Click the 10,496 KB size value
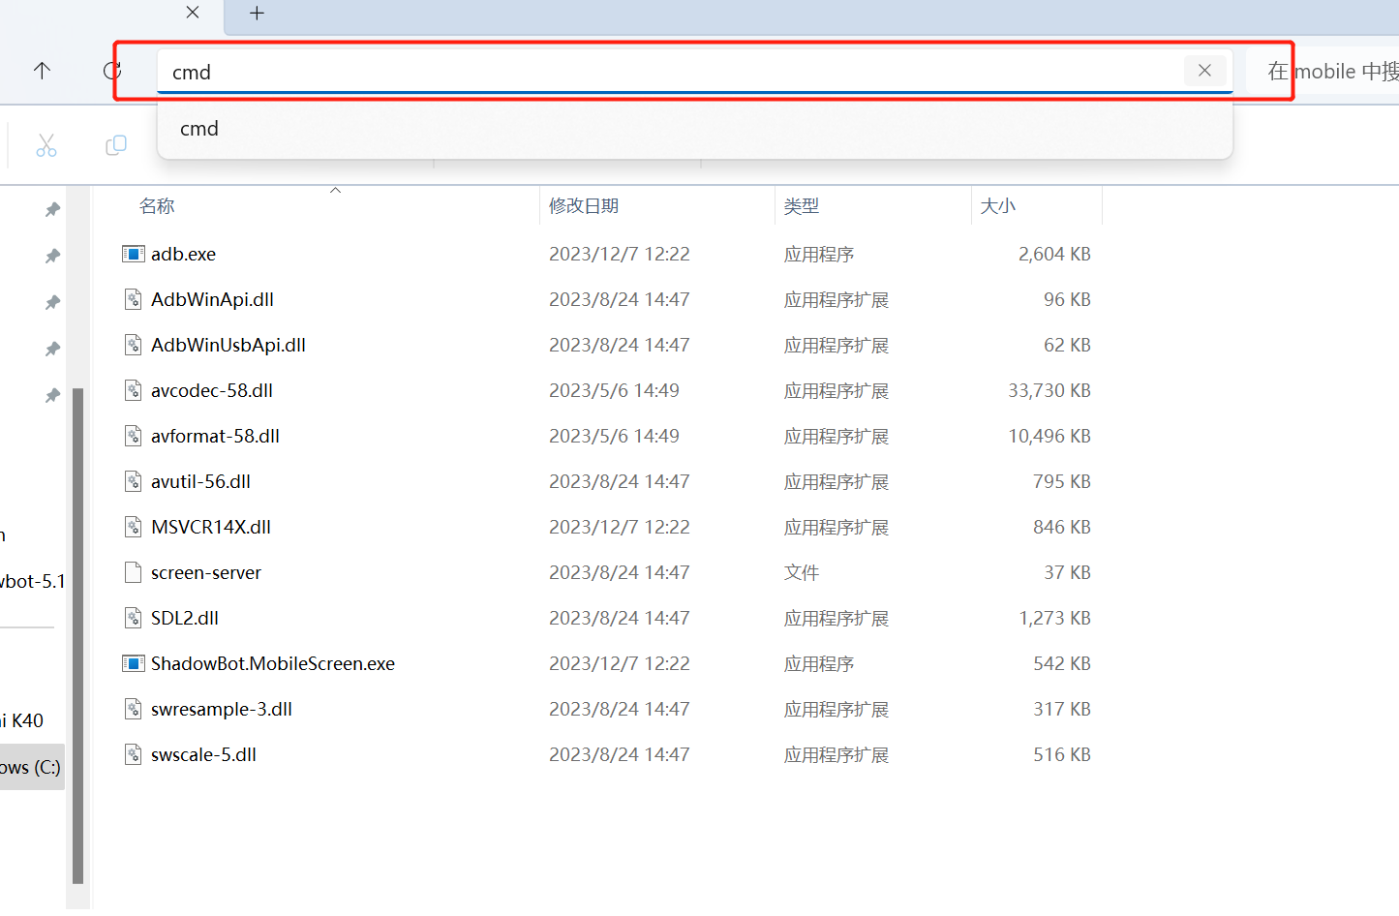 point(1049,437)
